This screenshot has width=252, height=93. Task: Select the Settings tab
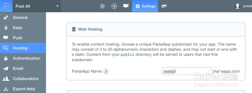coord(145,6)
